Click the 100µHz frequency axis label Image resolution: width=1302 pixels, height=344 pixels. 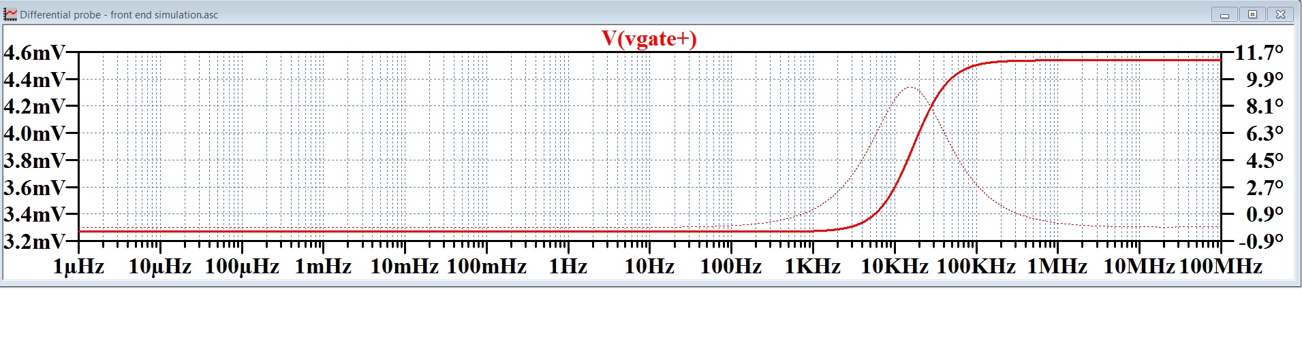(242, 266)
